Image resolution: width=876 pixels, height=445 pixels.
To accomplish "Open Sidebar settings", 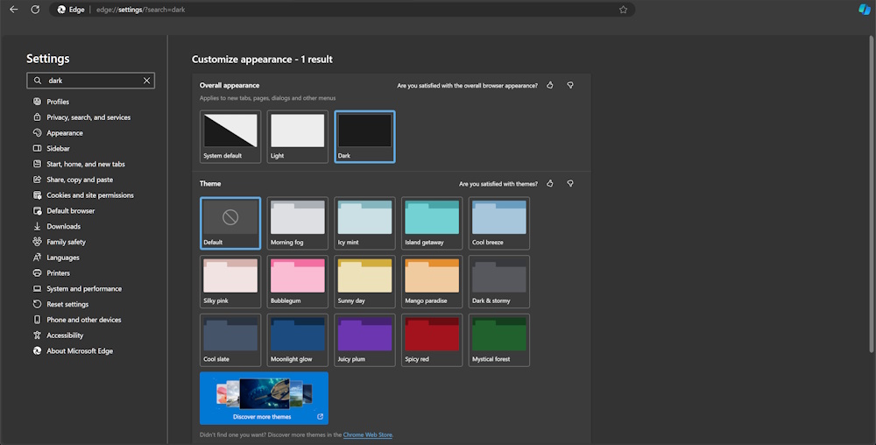I will 51,149.
